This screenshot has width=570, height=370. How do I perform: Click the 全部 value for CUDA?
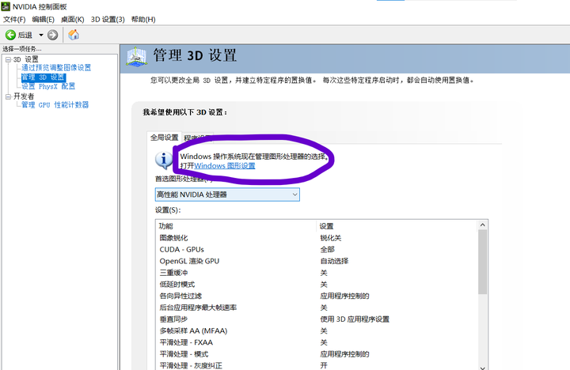(x=327, y=250)
